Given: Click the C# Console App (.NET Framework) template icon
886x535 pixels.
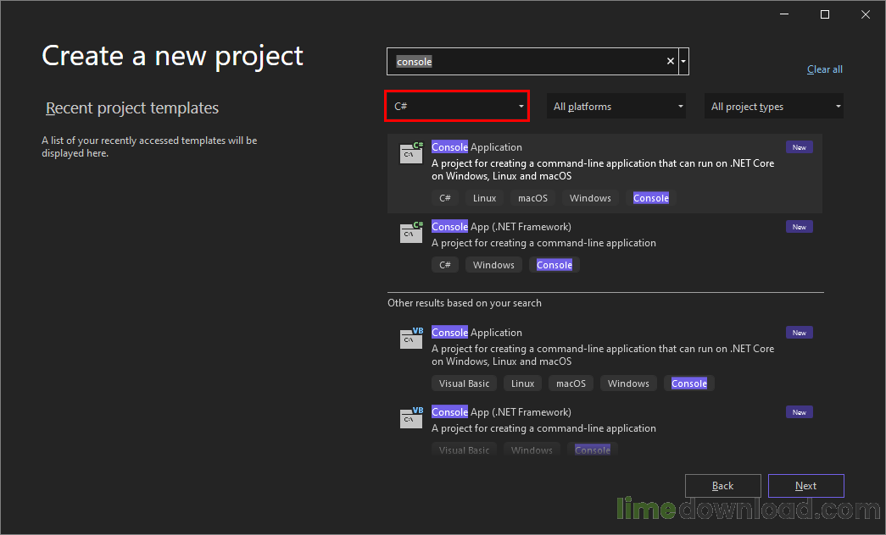Looking at the screenshot, I should 411,232.
